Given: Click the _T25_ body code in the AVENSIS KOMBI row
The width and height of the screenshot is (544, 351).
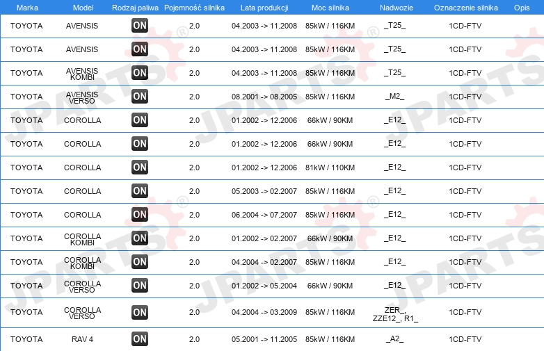Looking at the screenshot, I should point(395,73).
